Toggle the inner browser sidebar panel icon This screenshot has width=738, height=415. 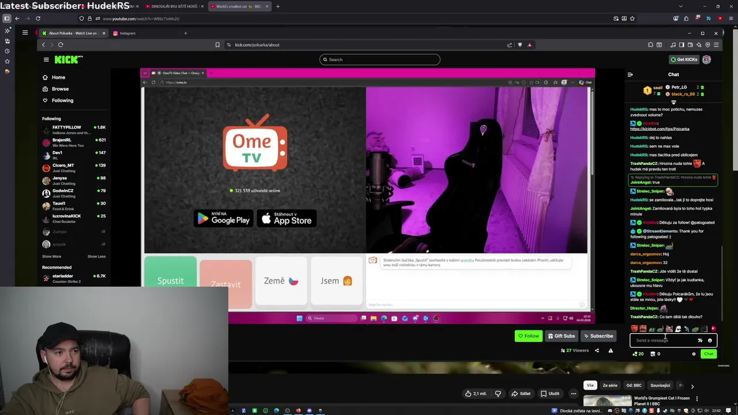pos(681,45)
